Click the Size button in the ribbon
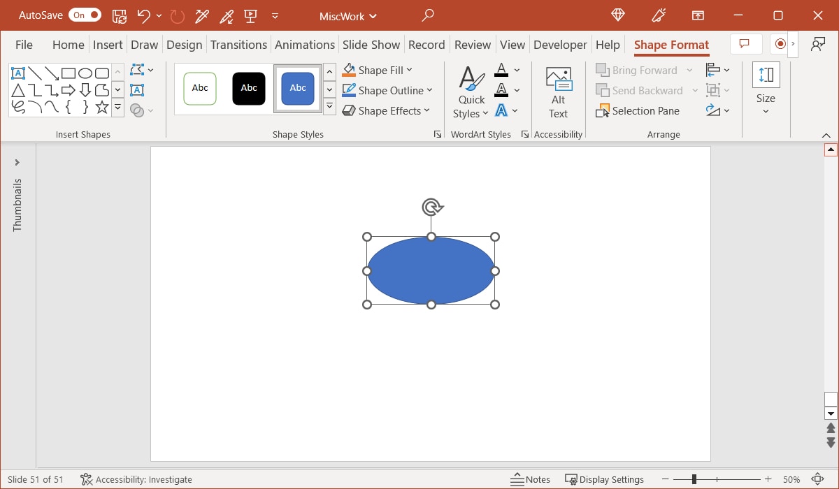This screenshot has width=839, height=489. point(765,89)
